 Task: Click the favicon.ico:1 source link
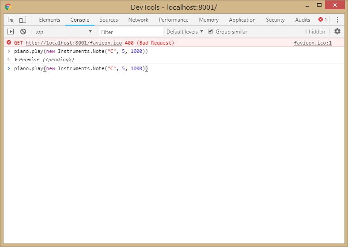point(313,43)
